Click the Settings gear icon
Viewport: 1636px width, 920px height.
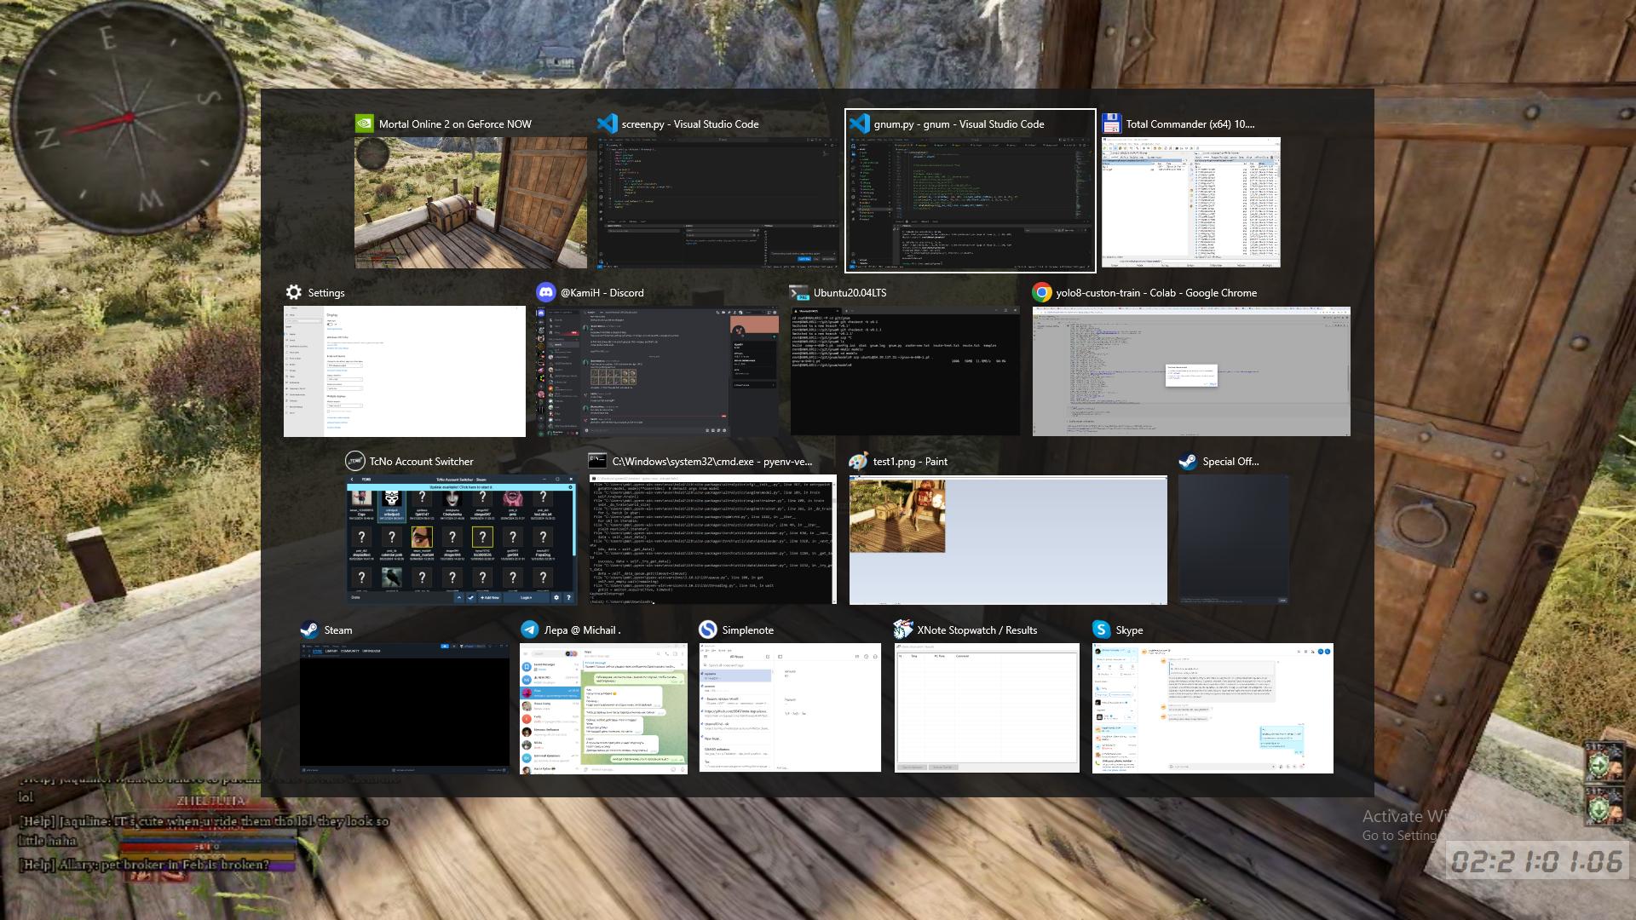pos(293,292)
